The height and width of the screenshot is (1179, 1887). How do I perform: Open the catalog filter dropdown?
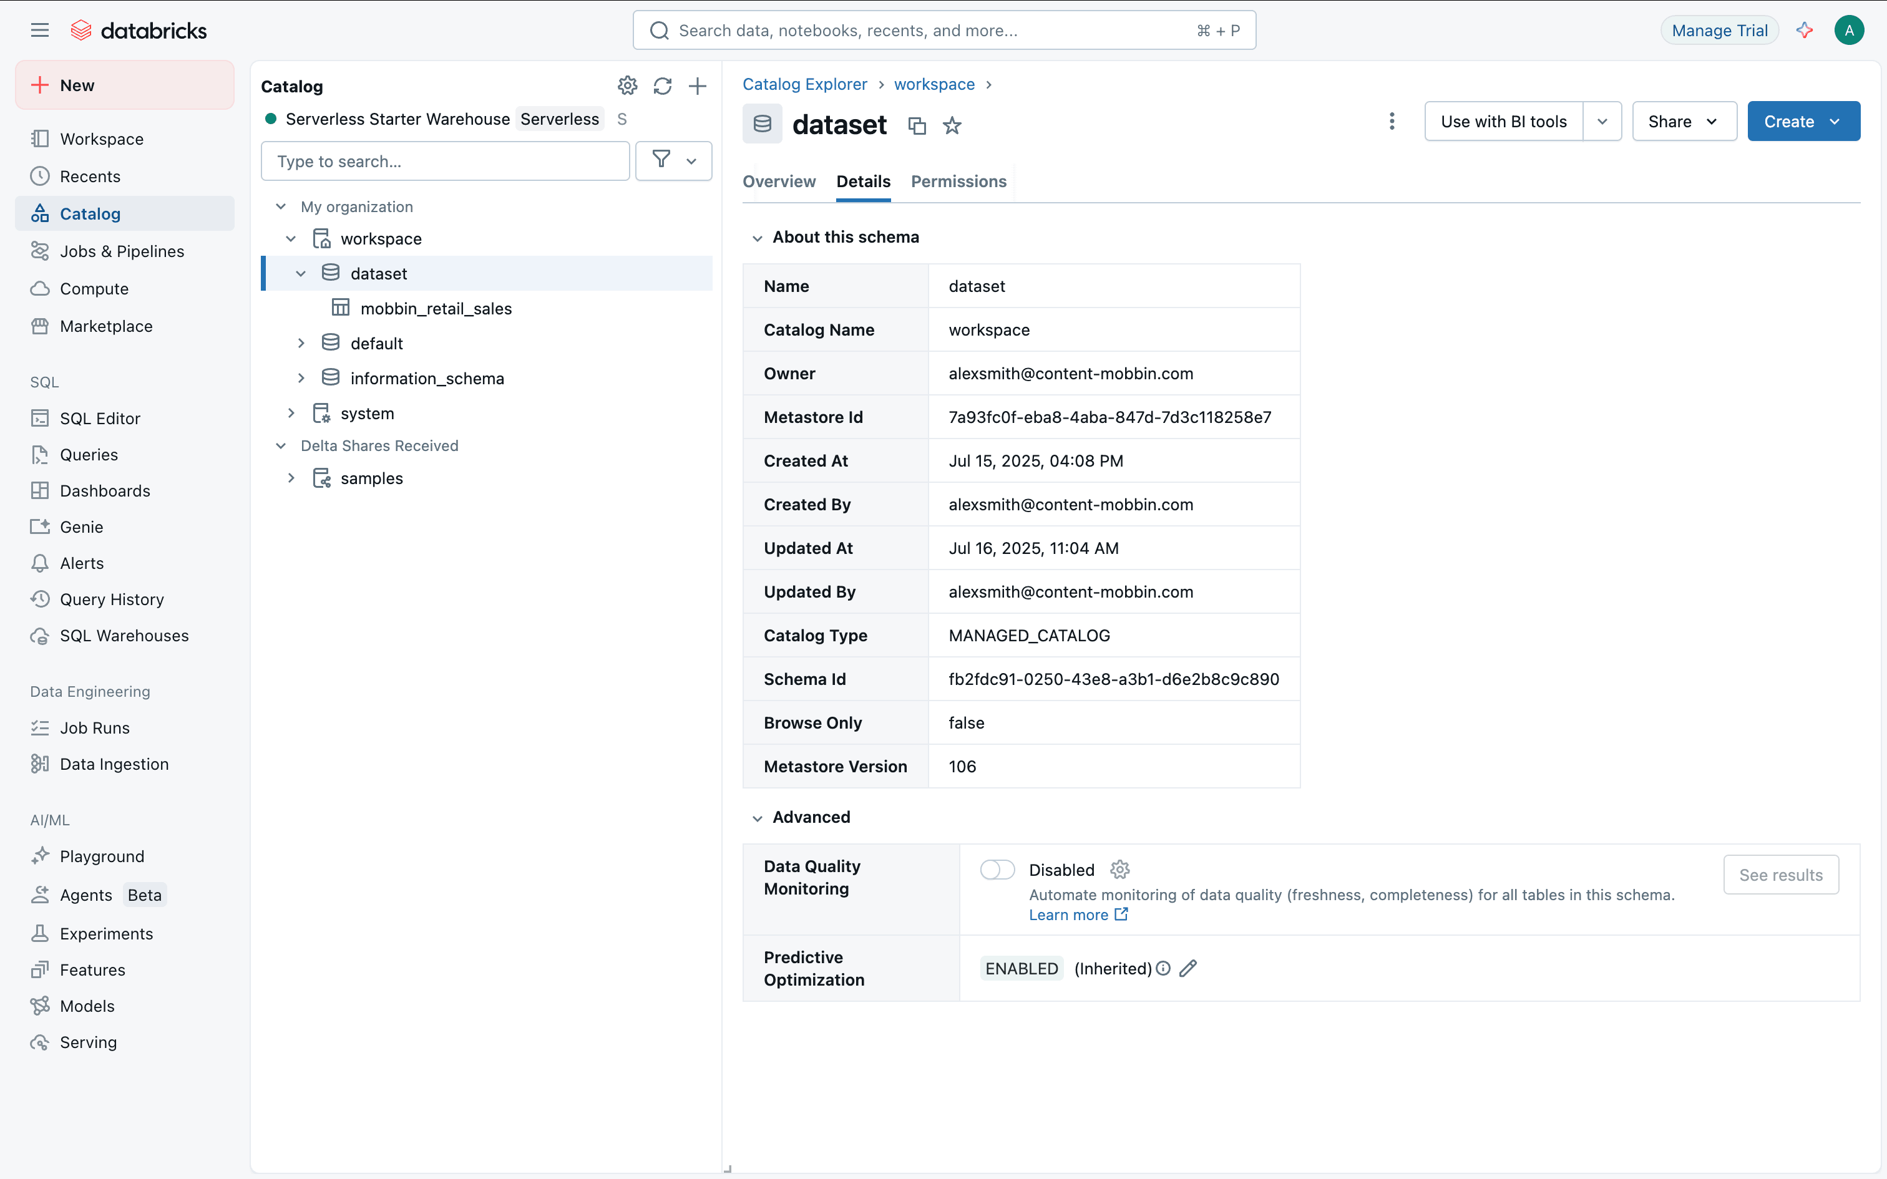tap(673, 161)
